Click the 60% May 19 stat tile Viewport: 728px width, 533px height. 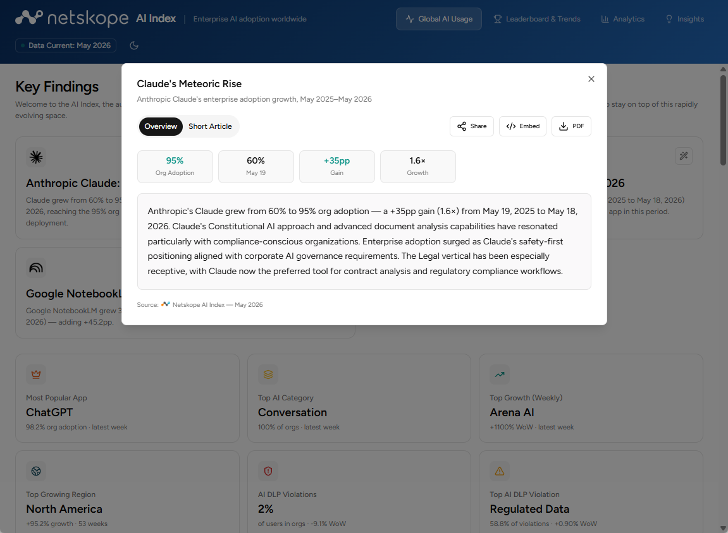tap(256, 166)
